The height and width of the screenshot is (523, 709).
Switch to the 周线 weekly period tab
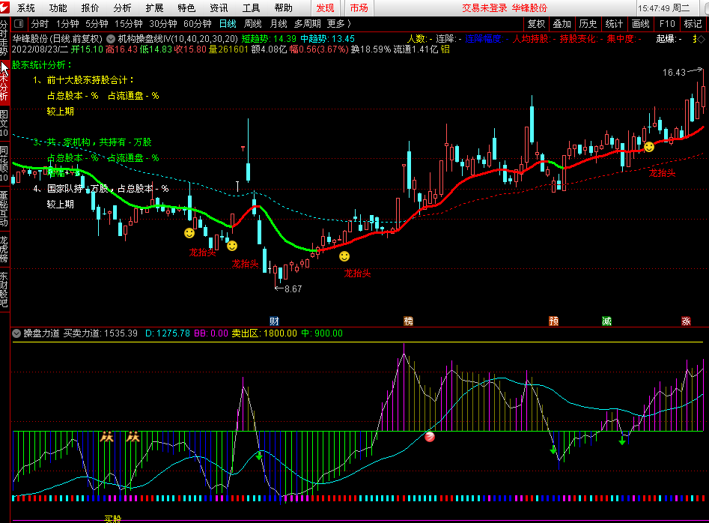click(252, 24)
